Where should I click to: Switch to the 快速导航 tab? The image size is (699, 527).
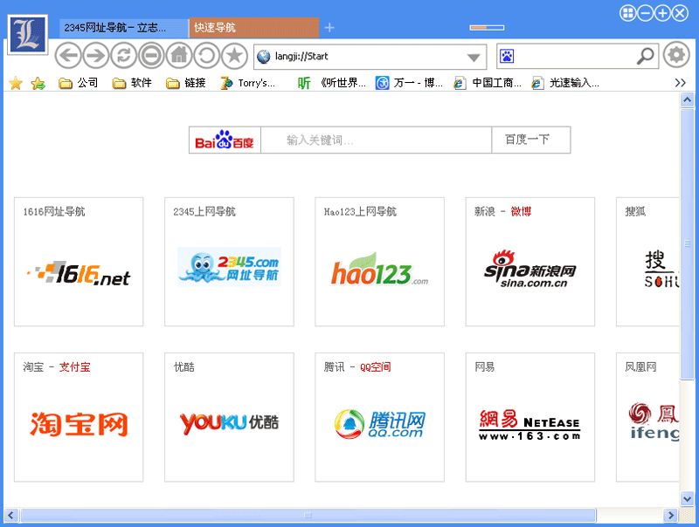point(254,28)
